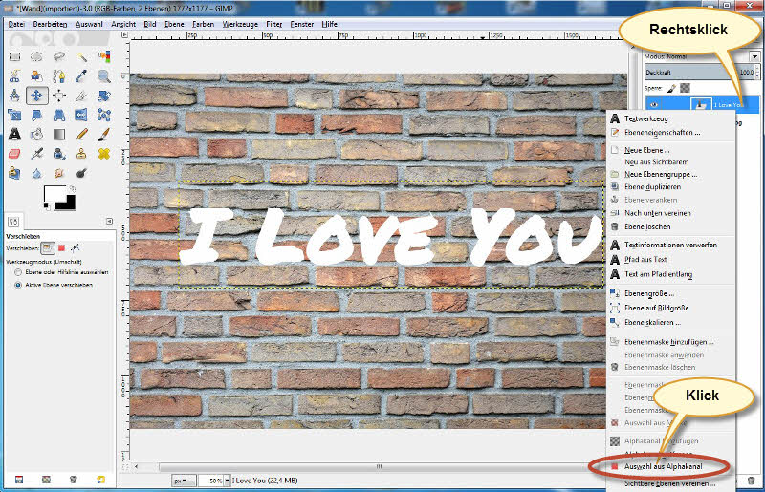Select the Heal tool yellow cross

coord(104,153)
